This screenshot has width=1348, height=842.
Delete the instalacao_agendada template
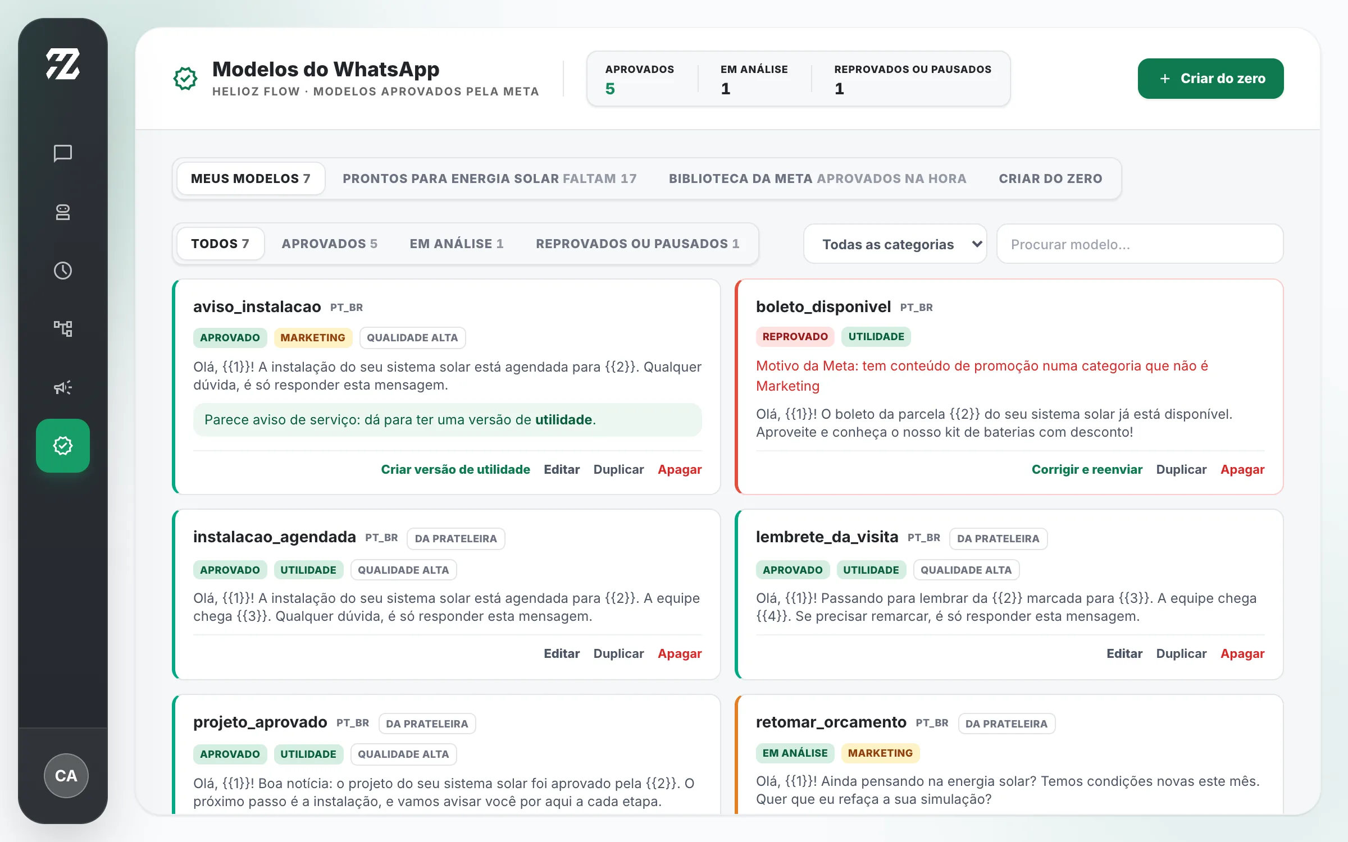pyautogui.click(x=680, y=653)
